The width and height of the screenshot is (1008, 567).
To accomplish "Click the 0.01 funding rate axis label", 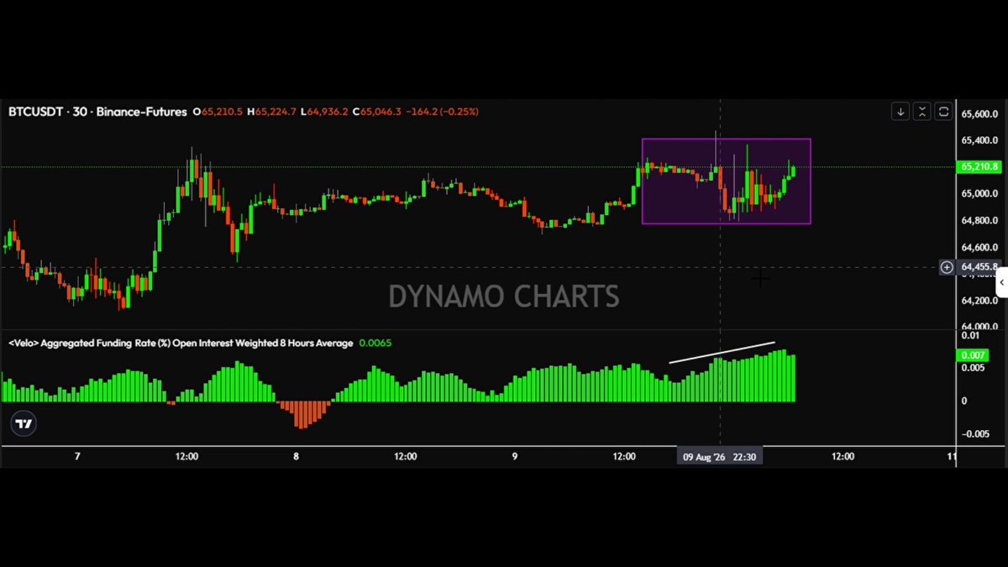I will [x=969, y=336].
